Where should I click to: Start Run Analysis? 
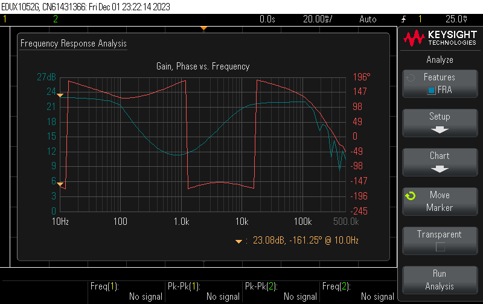[x=440, y=280]
